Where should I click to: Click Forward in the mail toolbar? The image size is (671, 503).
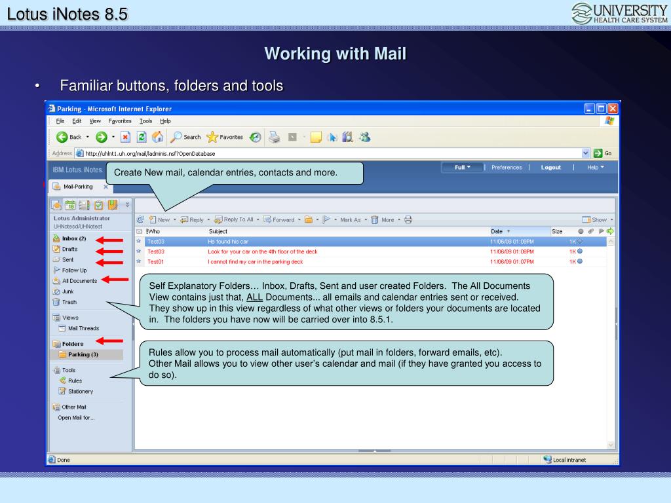pos(279,219)
